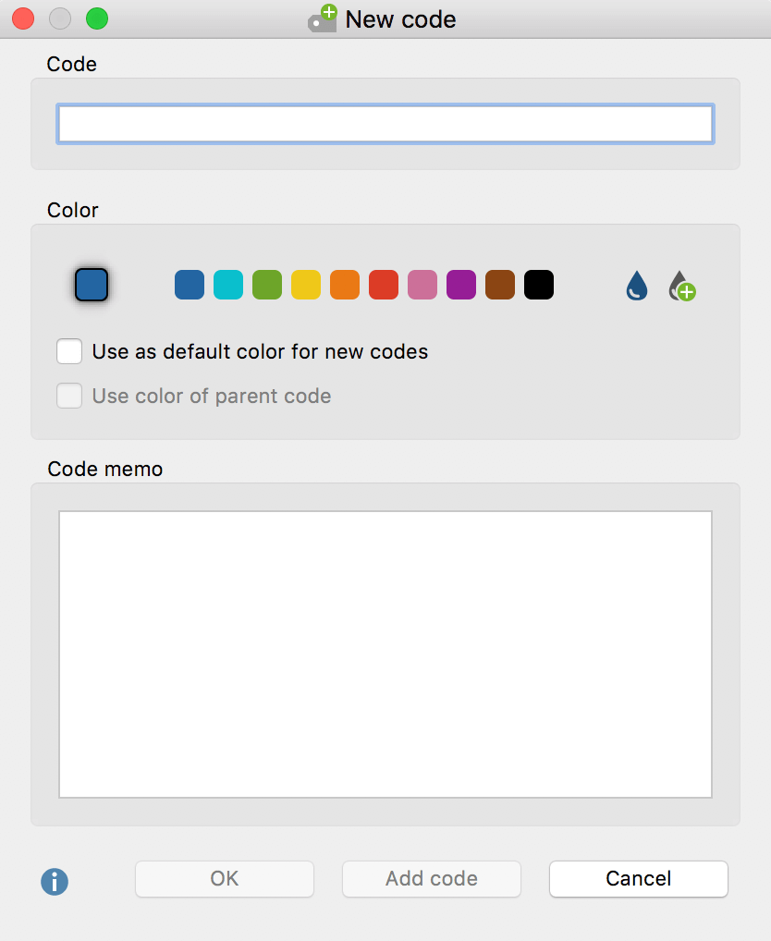The height and width of the screenshot is (941, 771).
Task: Click the Code name input field
Action: pos(385,124)
